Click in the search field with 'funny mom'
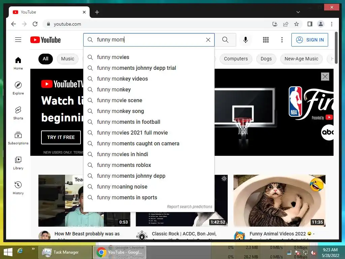 click(x=150, y=40)
